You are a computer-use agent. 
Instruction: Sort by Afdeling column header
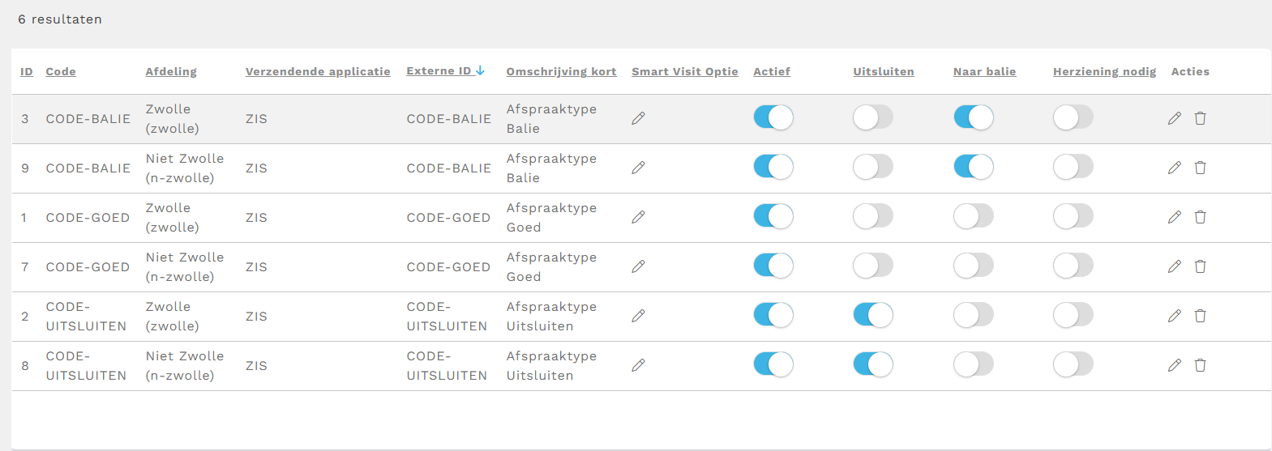[171, 71]
